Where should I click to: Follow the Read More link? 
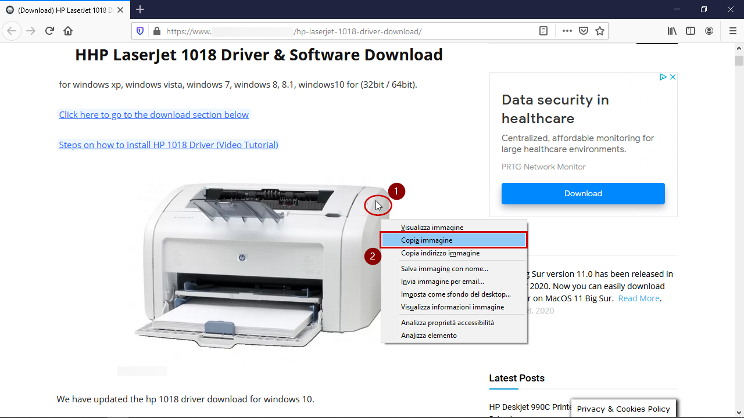pyautogui.click(x=639, y=298)
